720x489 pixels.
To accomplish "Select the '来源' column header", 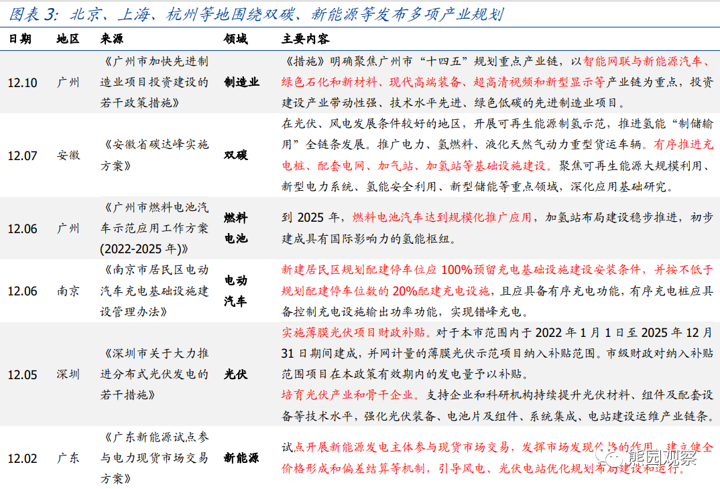I will point(111,39).
